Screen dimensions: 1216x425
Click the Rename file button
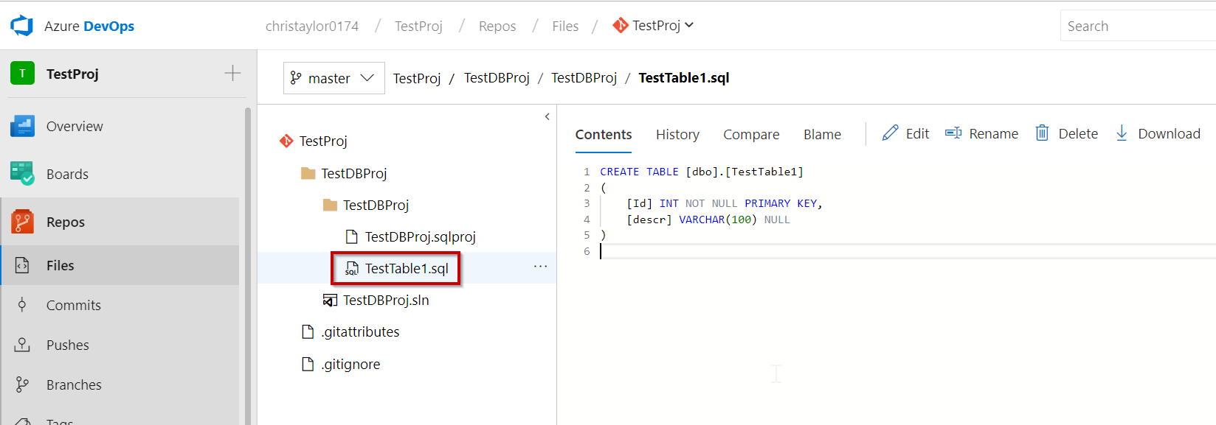point(981,133)
